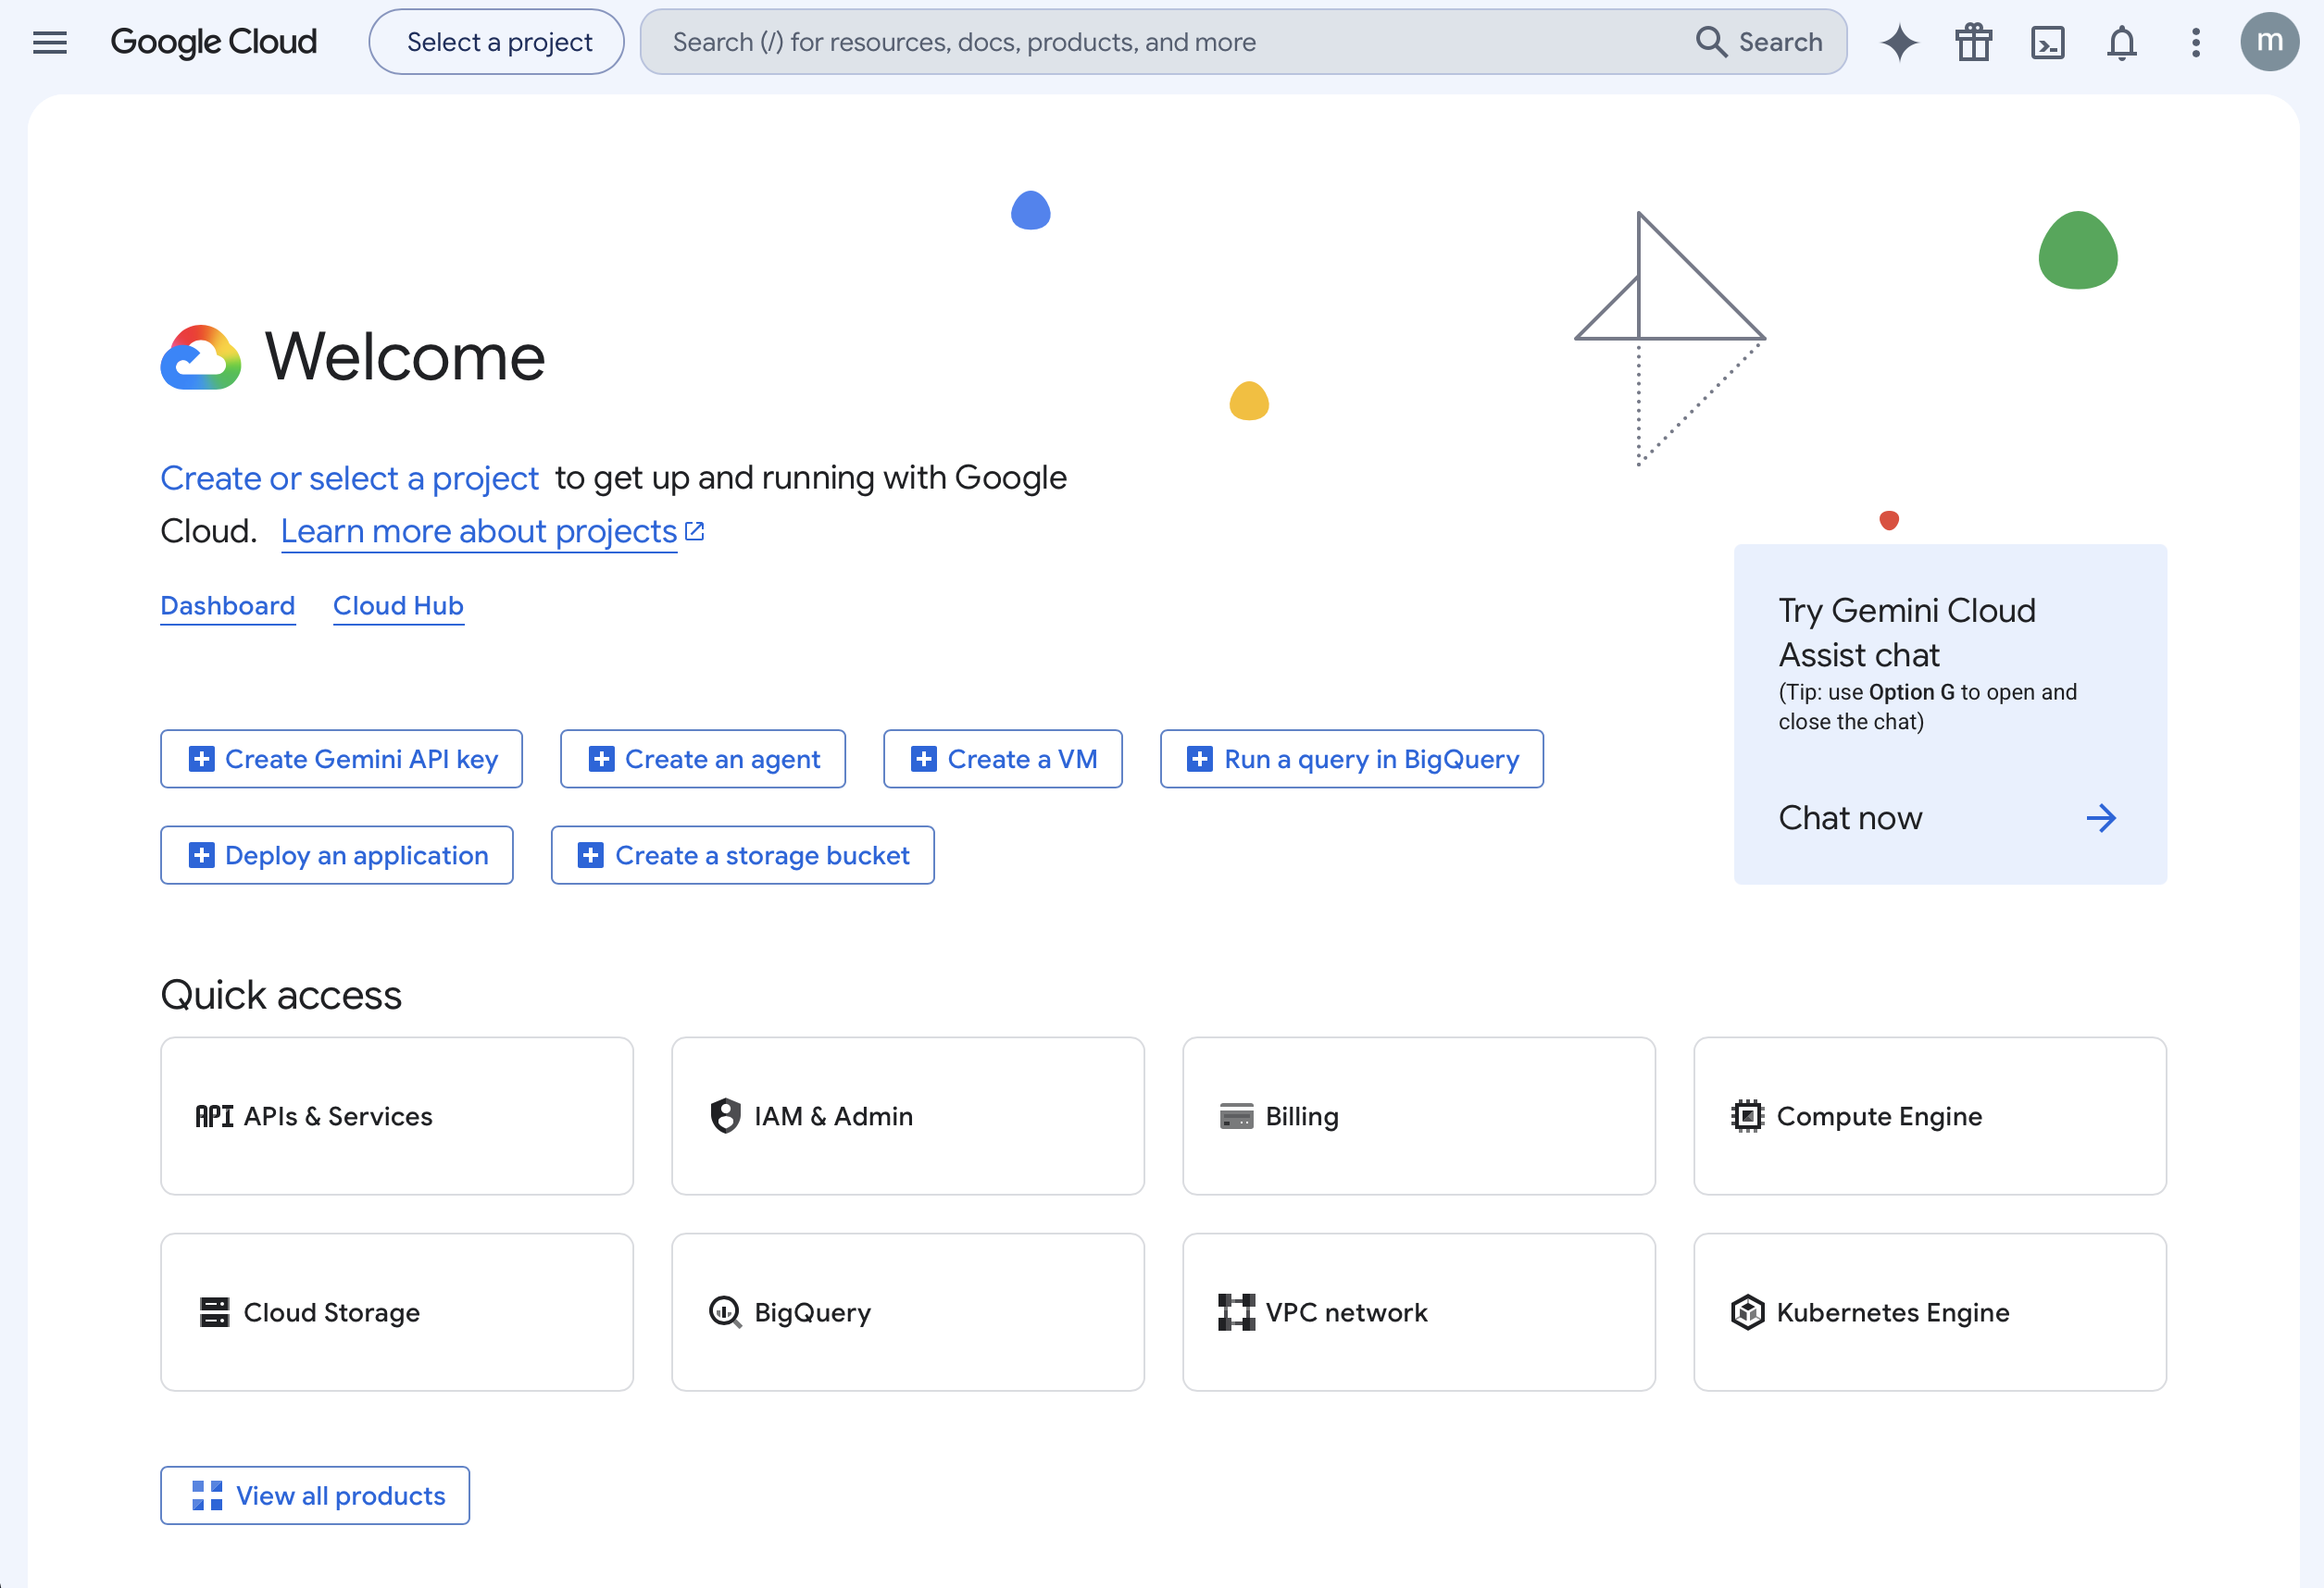Open the APIs & Services quick access card
The width and height of the screenshot is (2324, 1588).
tap(397, 1115)
